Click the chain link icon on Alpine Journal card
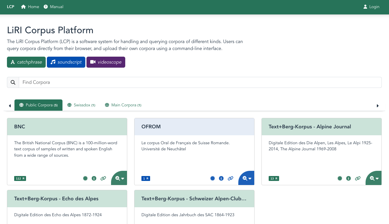 tap(358, 178)
